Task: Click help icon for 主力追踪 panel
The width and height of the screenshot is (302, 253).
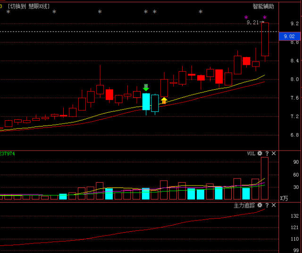Action: (267, 205)
